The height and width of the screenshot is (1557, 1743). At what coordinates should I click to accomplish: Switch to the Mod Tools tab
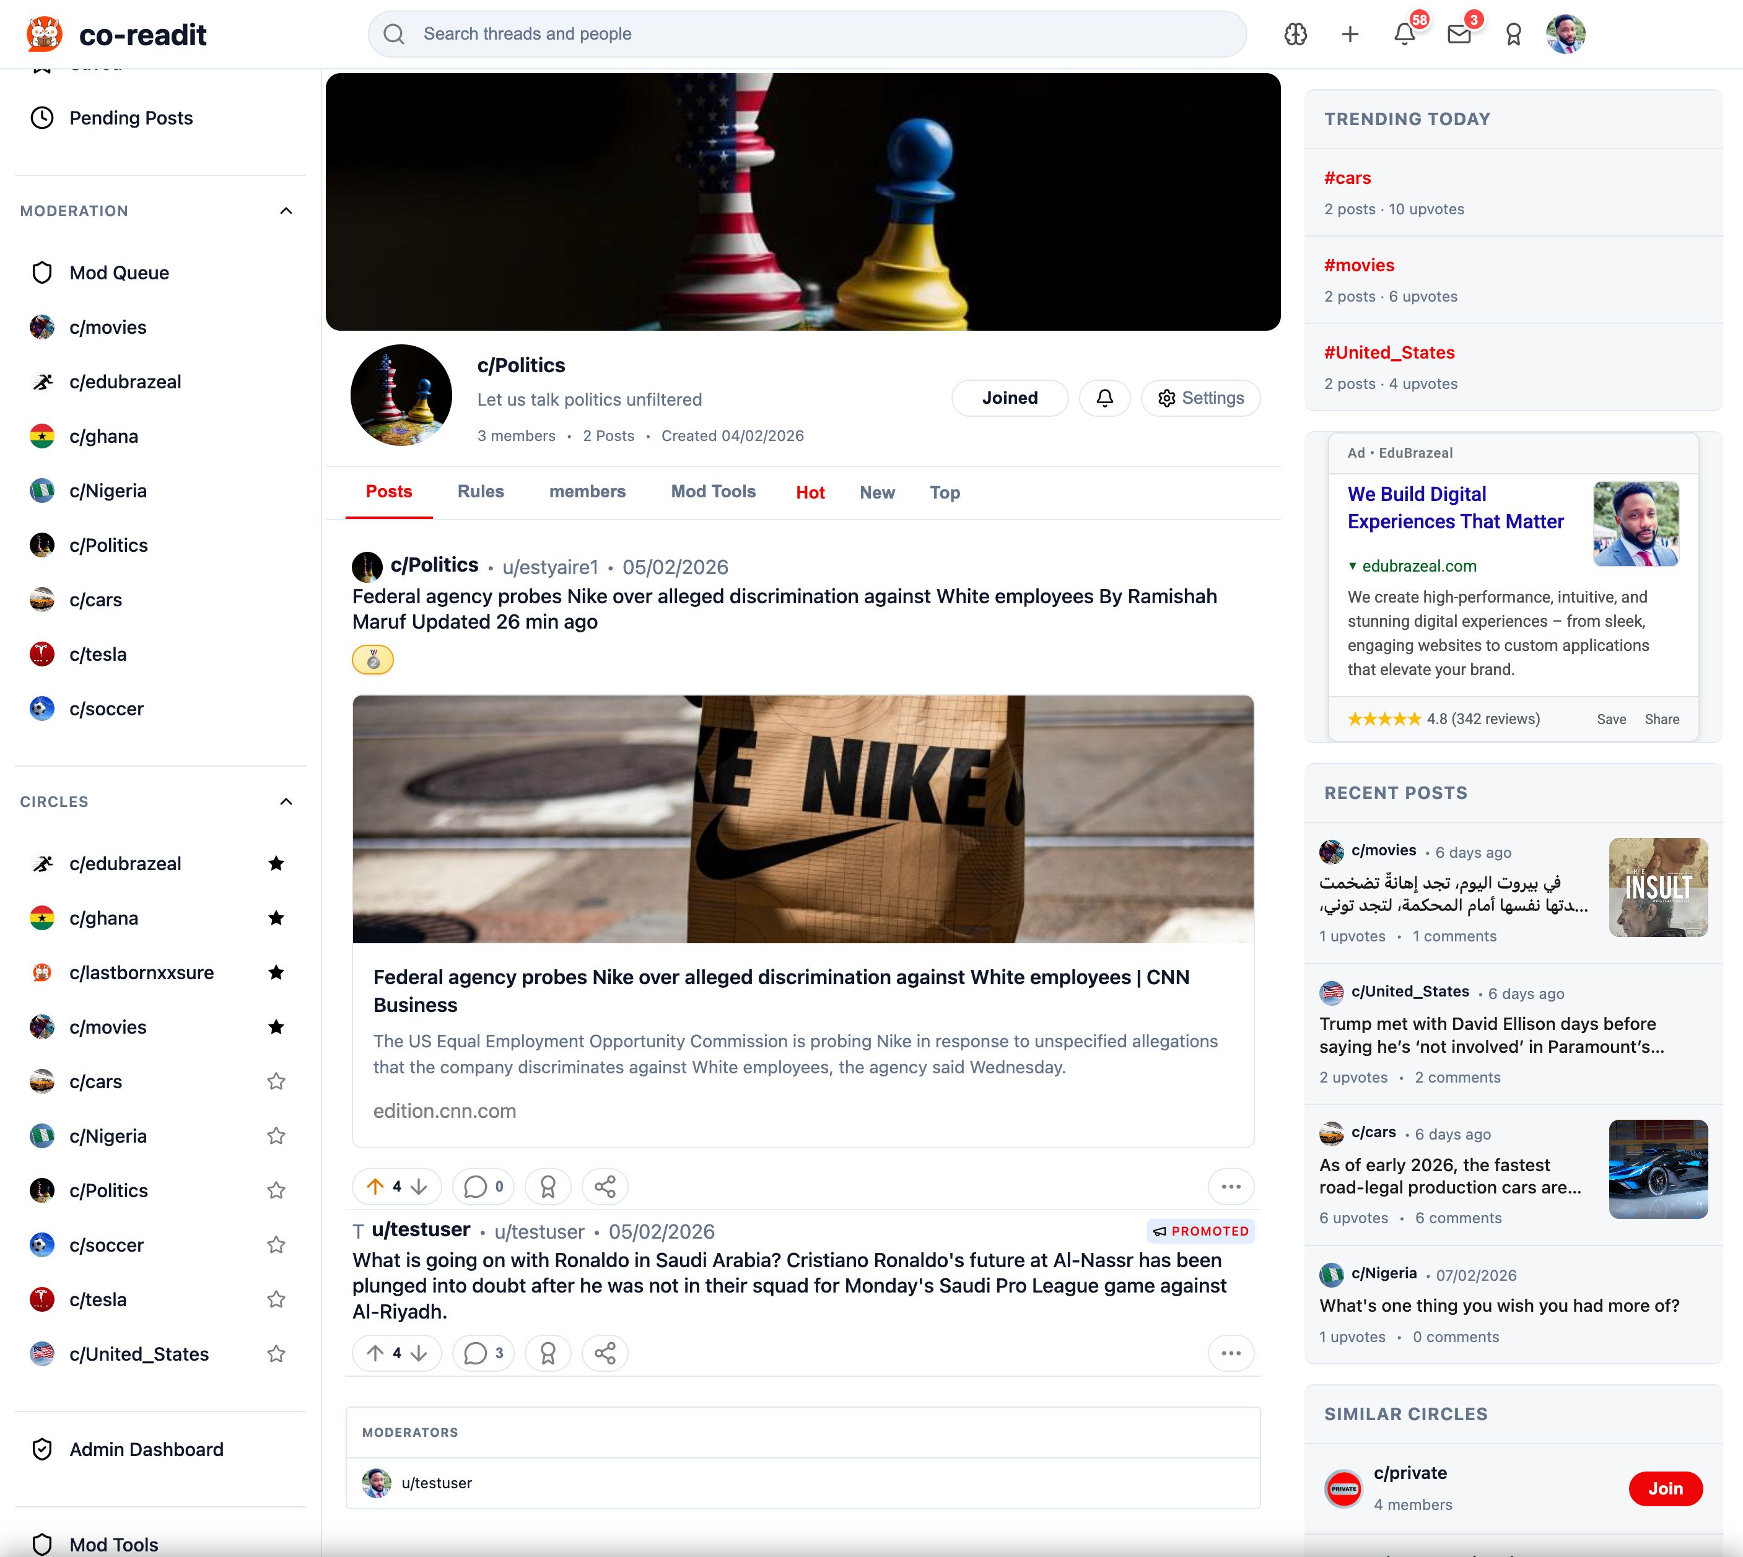713,492
